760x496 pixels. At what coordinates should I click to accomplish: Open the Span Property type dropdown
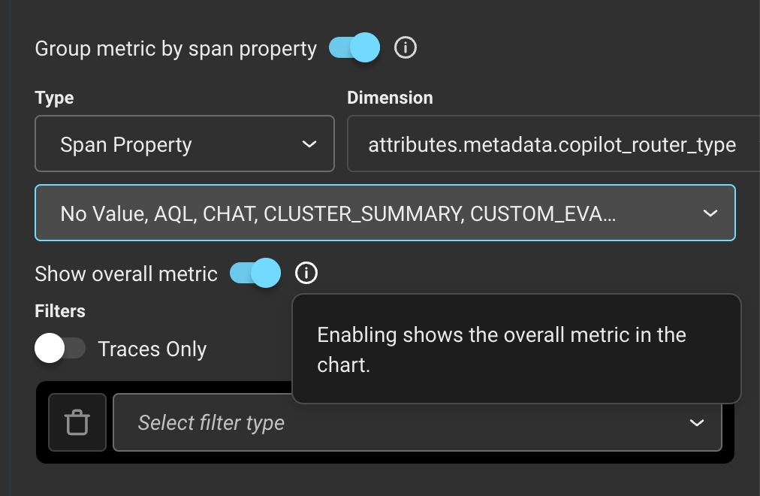184,144
